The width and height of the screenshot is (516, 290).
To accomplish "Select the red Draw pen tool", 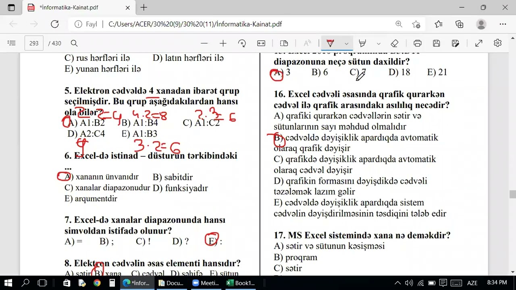I will tap(331, 43).
